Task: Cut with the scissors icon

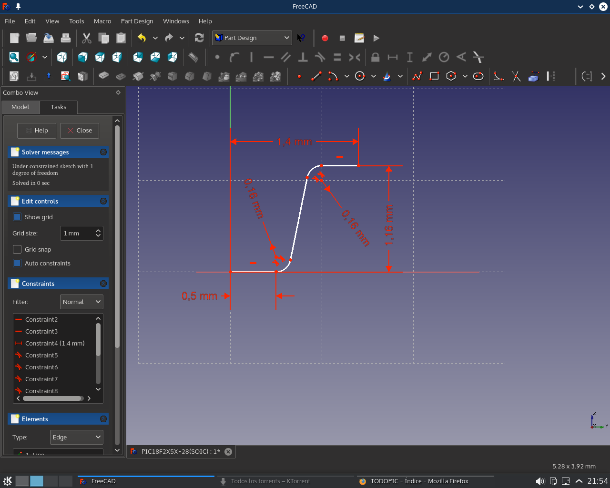Action: click(86, 38)
